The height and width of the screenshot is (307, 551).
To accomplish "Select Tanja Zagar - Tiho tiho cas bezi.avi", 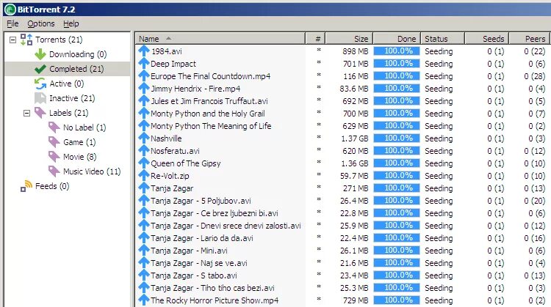I will pos(212,288).
